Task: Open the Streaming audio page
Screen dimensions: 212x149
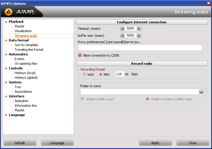Action: (x=26, y=36)
